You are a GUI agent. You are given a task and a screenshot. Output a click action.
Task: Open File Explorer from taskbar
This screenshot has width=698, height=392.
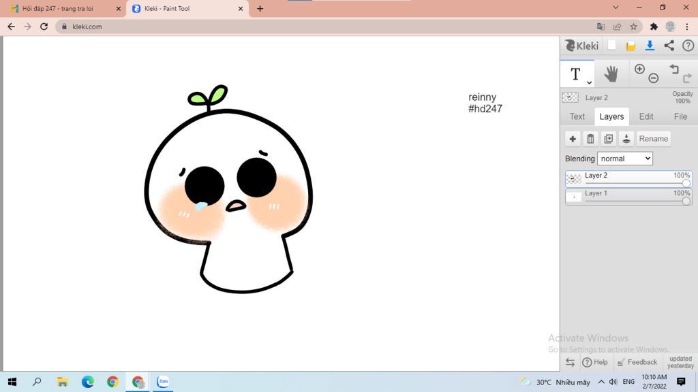(x=62, y=382)
